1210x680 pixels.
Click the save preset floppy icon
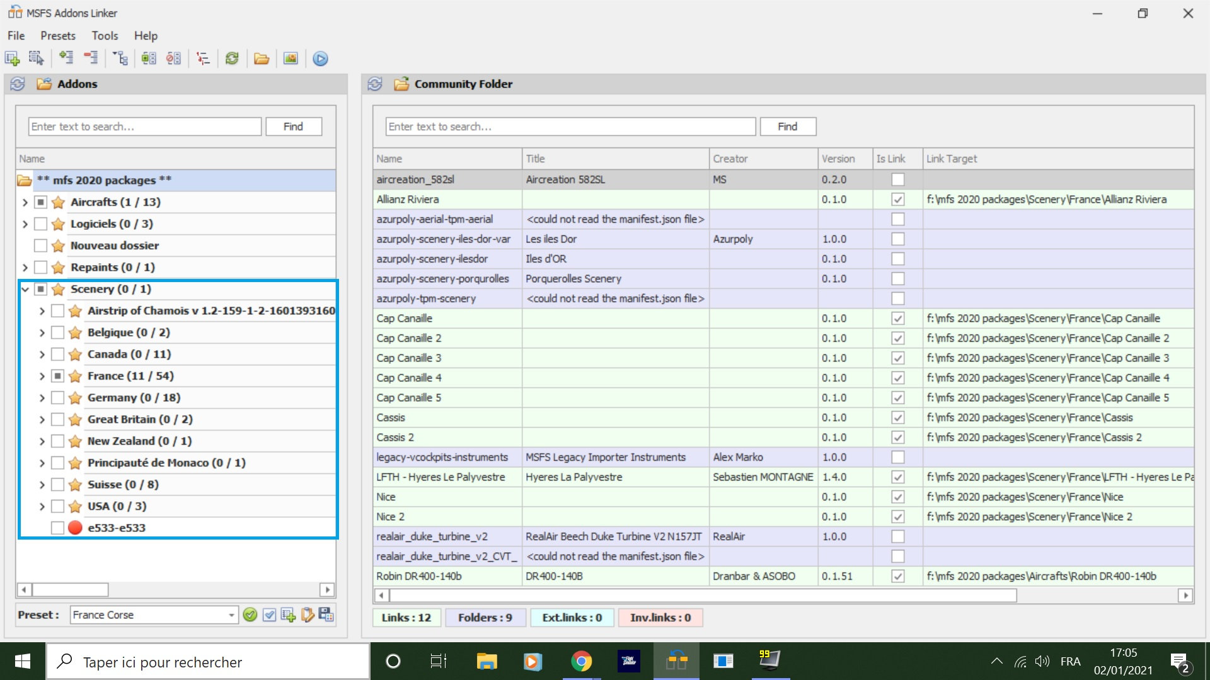[326, 615]
